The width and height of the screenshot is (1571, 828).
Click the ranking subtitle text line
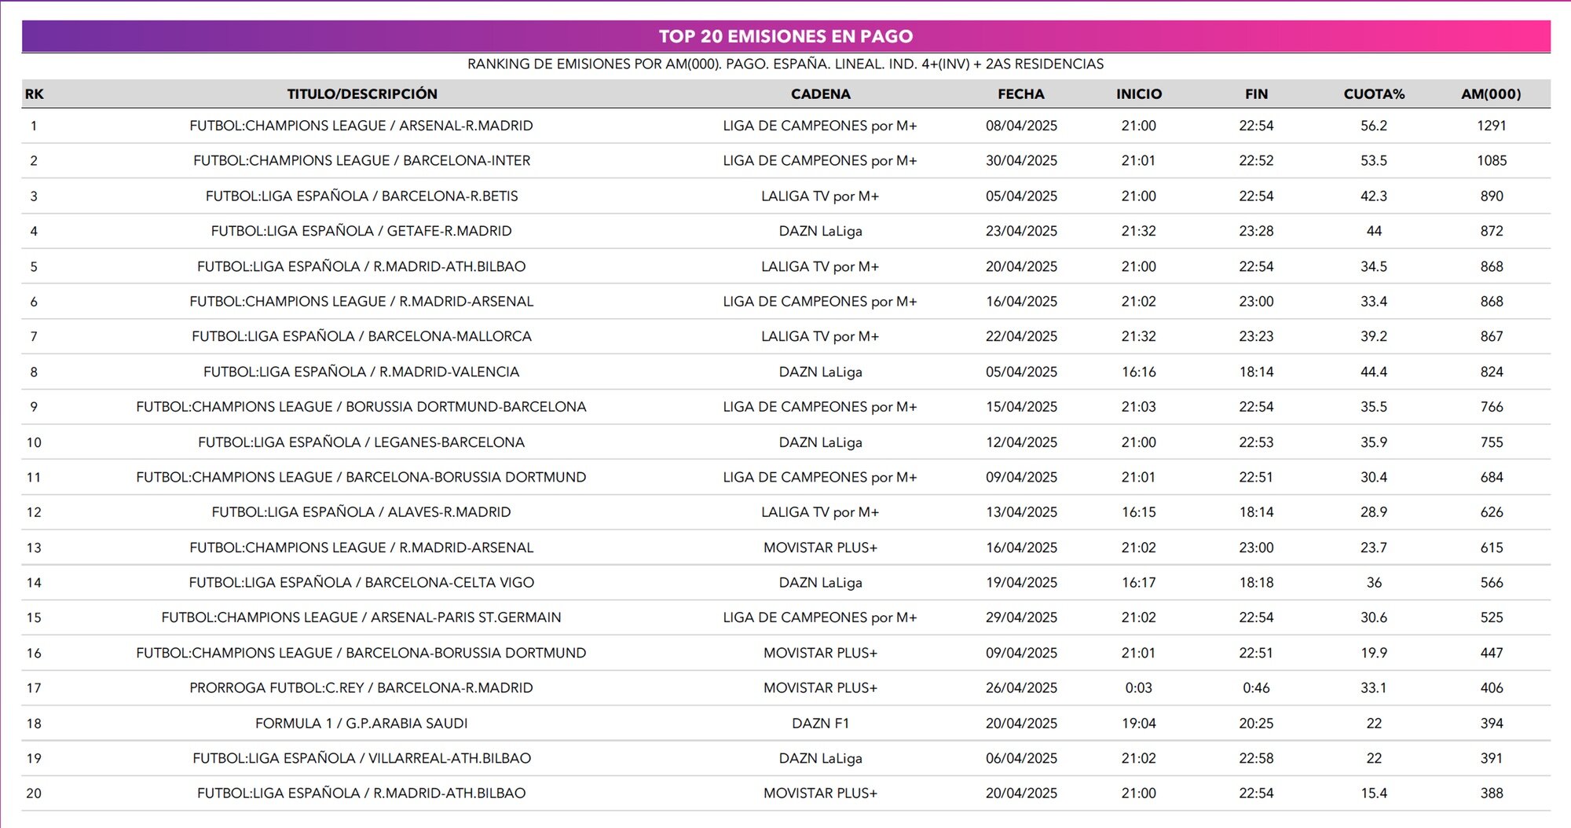pos(785,64)
